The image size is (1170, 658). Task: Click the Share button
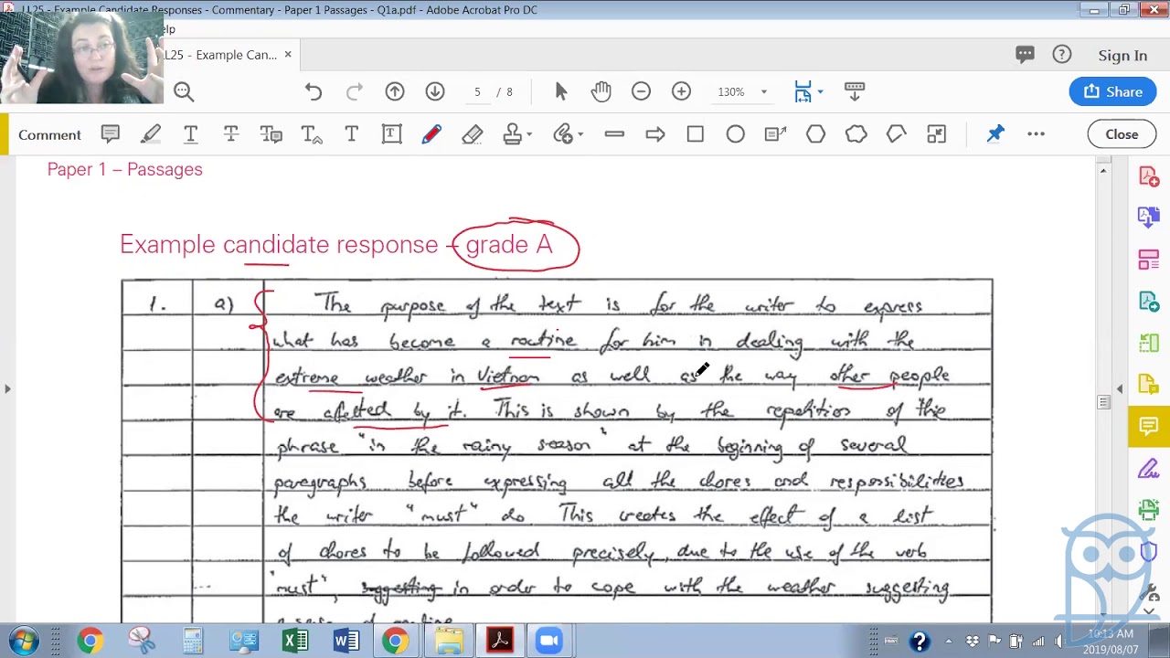[x=1112, y=91]
